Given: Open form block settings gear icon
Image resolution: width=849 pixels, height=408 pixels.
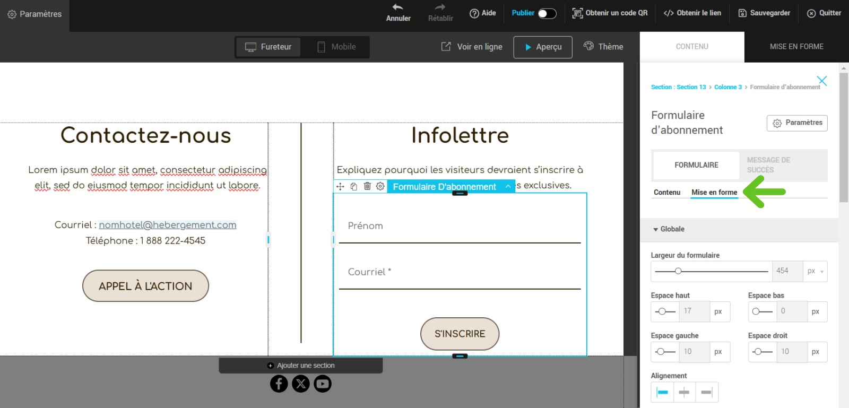Looking at the screenshot, I should click(380, 186).
